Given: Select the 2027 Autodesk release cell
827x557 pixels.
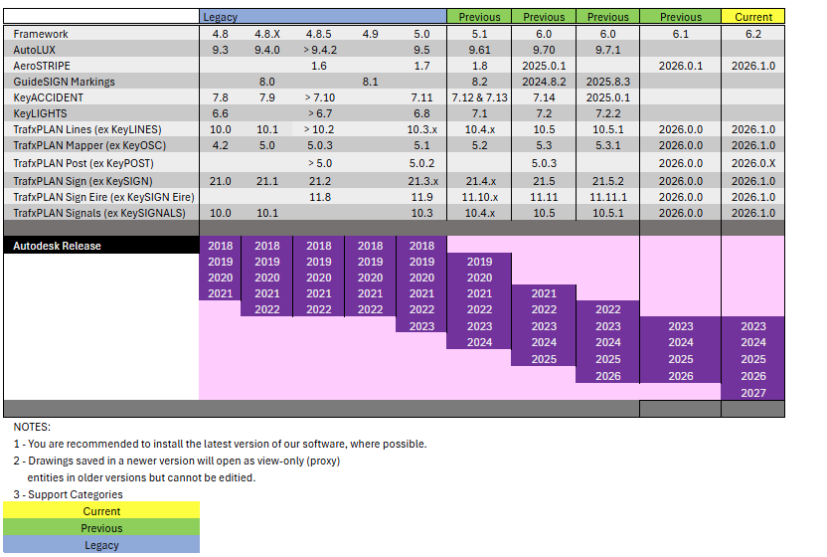Looking at the screenshot, I should click(752, 392).
